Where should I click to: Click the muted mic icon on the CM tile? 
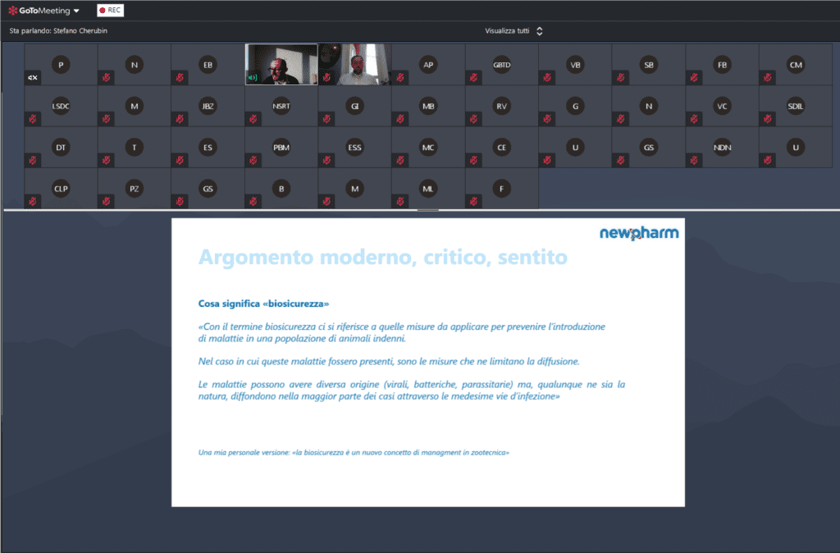(767, 78)
